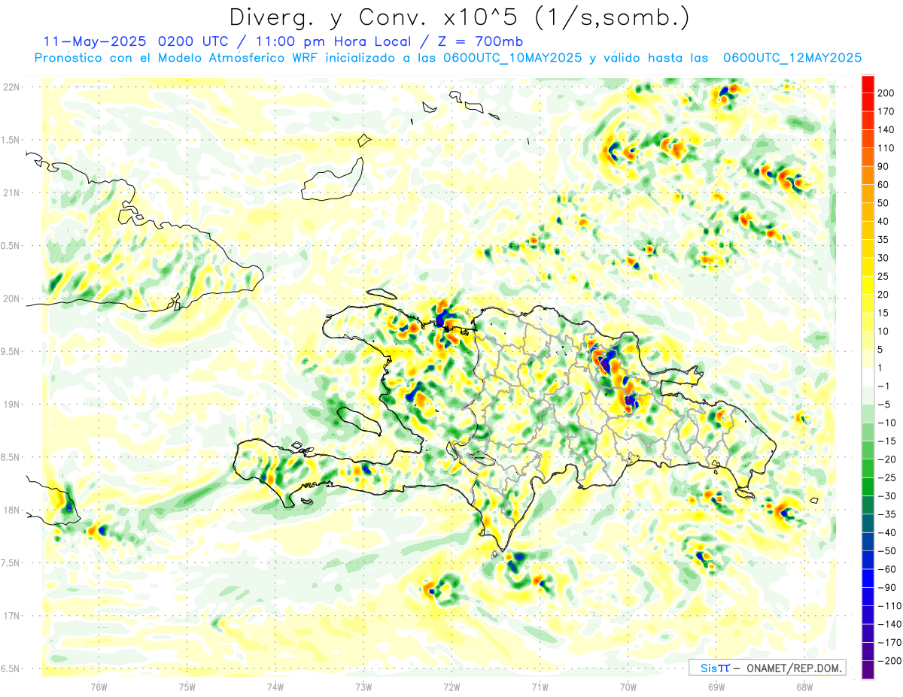Click the colorbar swatch between -170 and -200
The width and height of the screenshot is (903, 697).
pos(868,652)
